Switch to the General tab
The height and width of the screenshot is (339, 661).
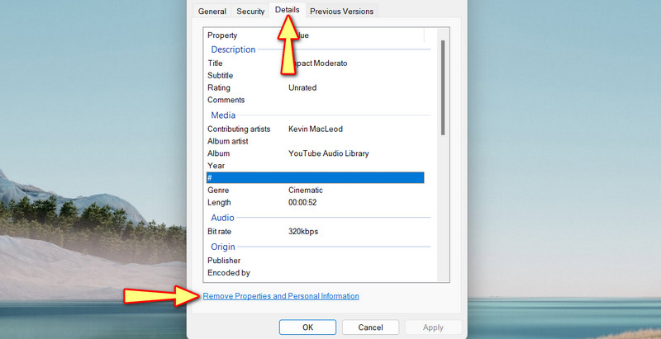[x=212, y=12]
